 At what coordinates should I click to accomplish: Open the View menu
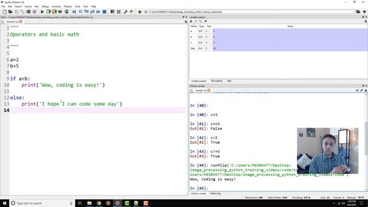coord(86,6)
